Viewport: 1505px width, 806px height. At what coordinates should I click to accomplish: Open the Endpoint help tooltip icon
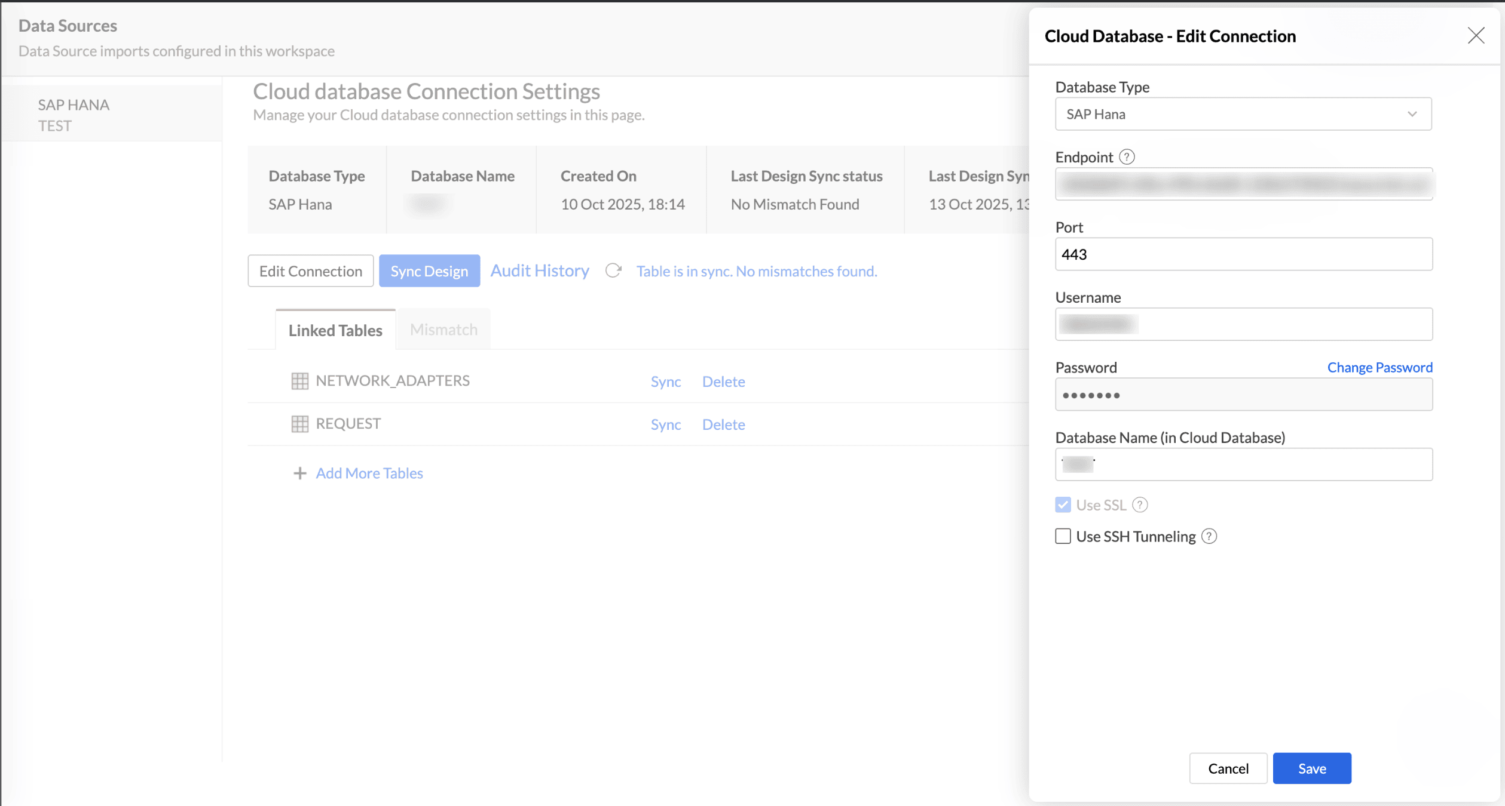[1127, 157]
